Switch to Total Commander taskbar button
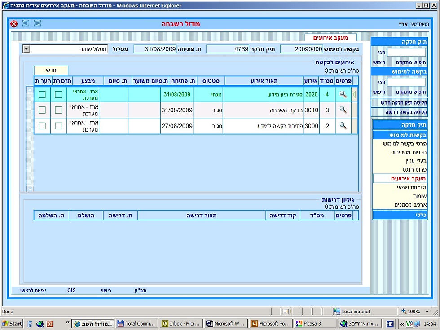The height and width of the screenshot is (330, 440). click(137, 324)
